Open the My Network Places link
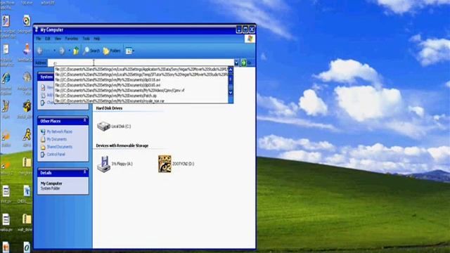 tap(59, 131)
